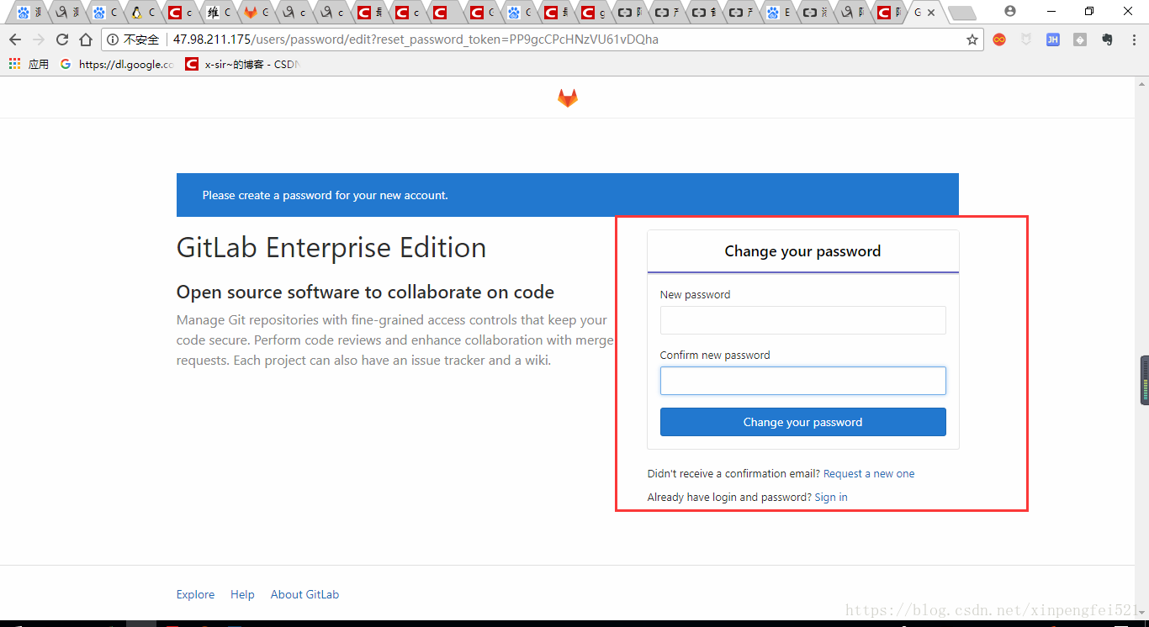Screen dimensions: 1149x627
Task: Open the dl.google.com bookmark
Action: click(118, 64)
